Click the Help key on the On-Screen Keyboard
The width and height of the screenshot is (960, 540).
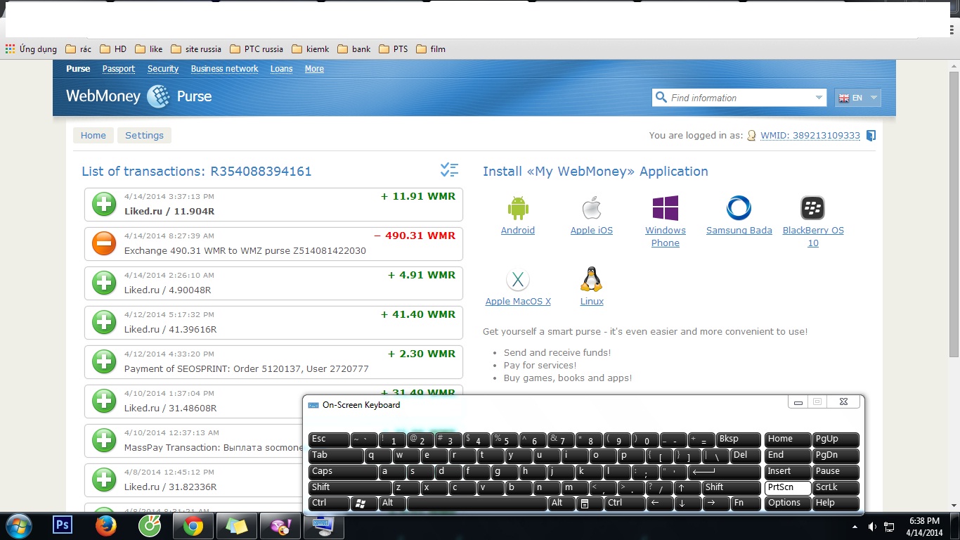[836, 503]
